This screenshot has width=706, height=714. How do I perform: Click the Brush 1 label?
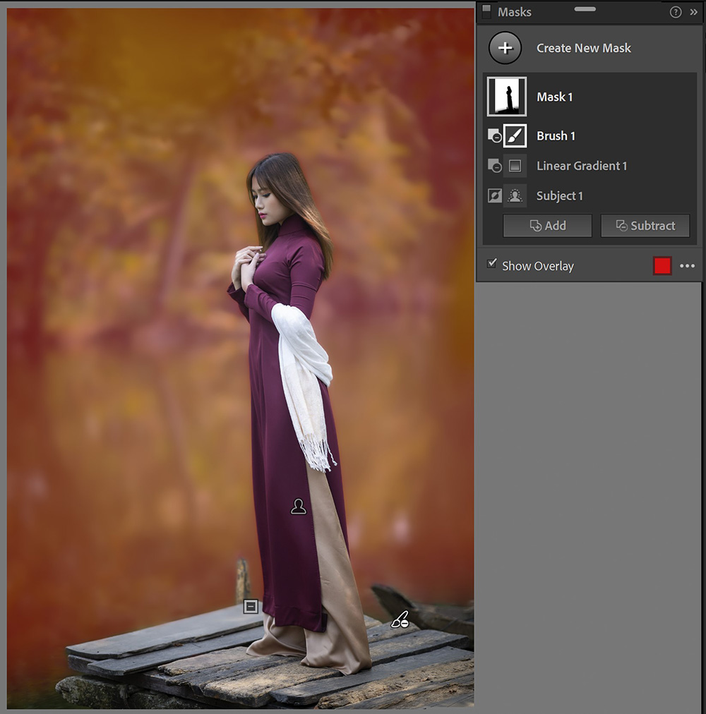(556, 135)
